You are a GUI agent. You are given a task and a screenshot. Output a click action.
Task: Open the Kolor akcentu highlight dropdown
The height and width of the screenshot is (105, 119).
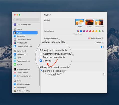point(95,38)
